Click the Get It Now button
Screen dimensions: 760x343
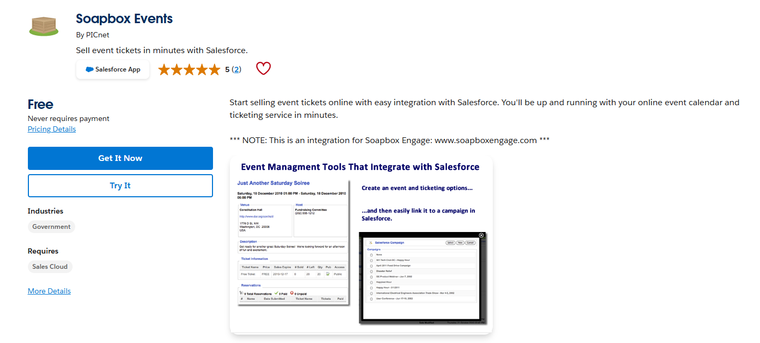click(x=120, y=158)
